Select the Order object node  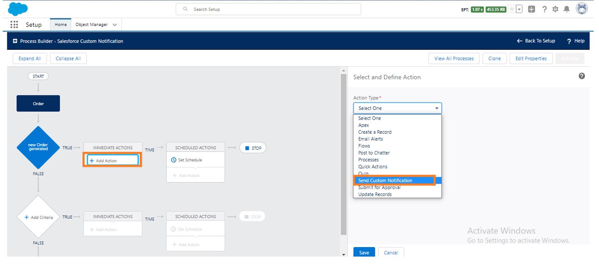tap(38, 103)
